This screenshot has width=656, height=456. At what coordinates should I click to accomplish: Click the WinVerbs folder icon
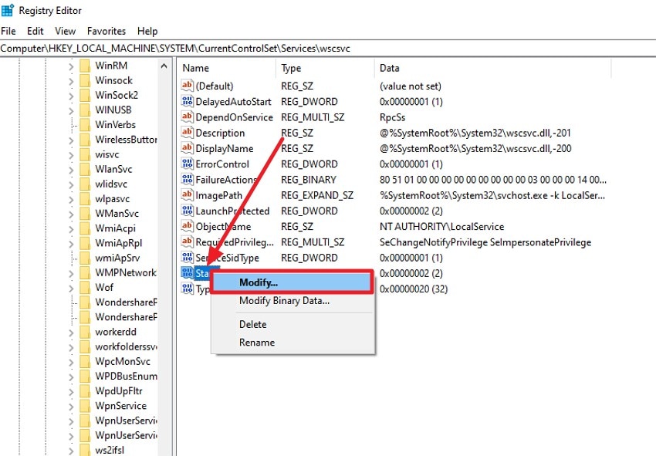pos(85,125)
